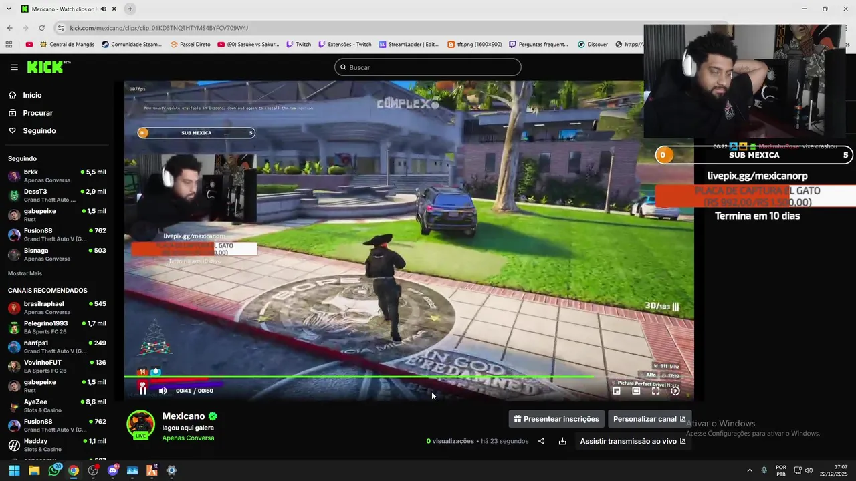This screenshot has width=856, height=481.
Task: Click Mostrar Mais under followed channels
Action: coord(25,273)
